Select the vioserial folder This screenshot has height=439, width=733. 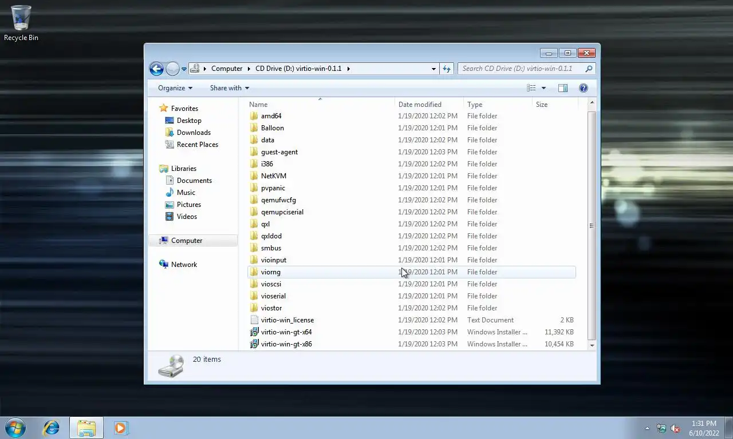[412, 296]
